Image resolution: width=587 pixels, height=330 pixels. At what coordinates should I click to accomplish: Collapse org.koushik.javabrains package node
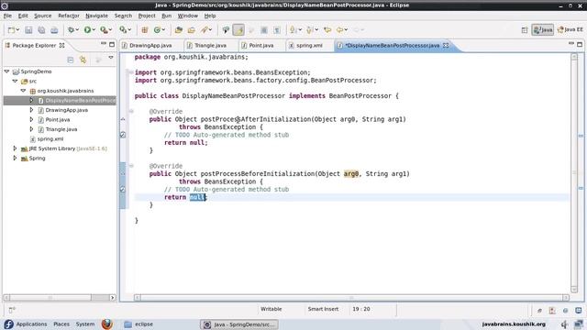pos(23,91)
